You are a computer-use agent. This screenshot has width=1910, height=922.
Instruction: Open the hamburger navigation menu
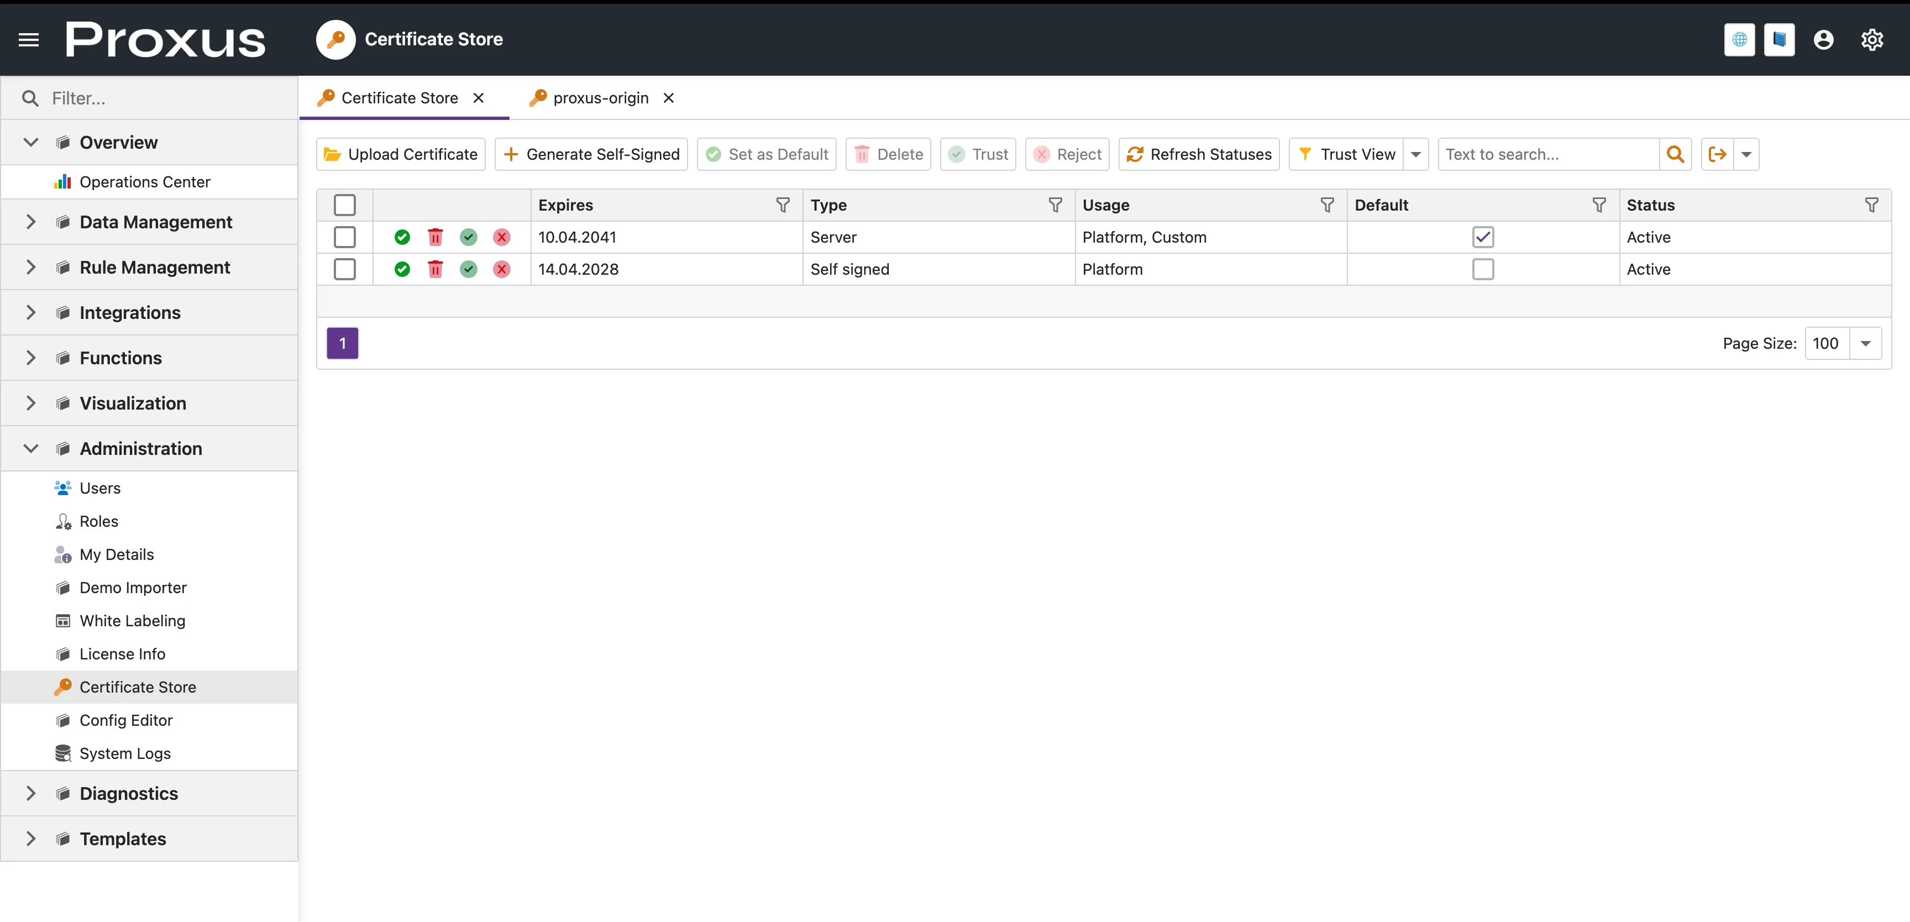point(28,39)
